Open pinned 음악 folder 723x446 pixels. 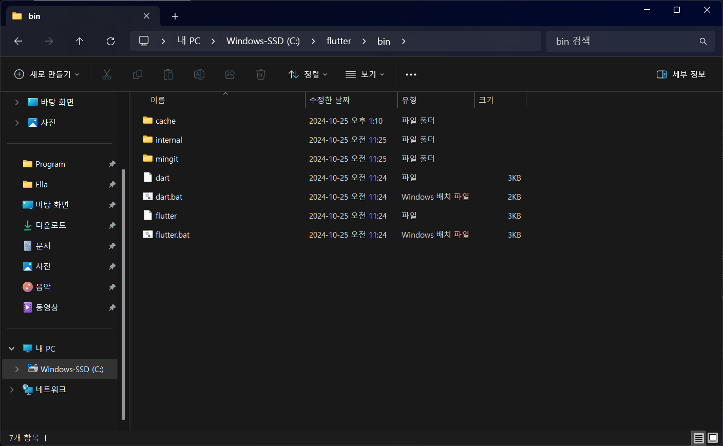point(43,287)
